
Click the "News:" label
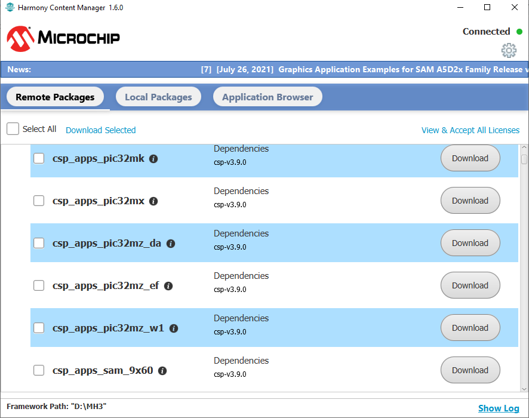coord(19,69)
